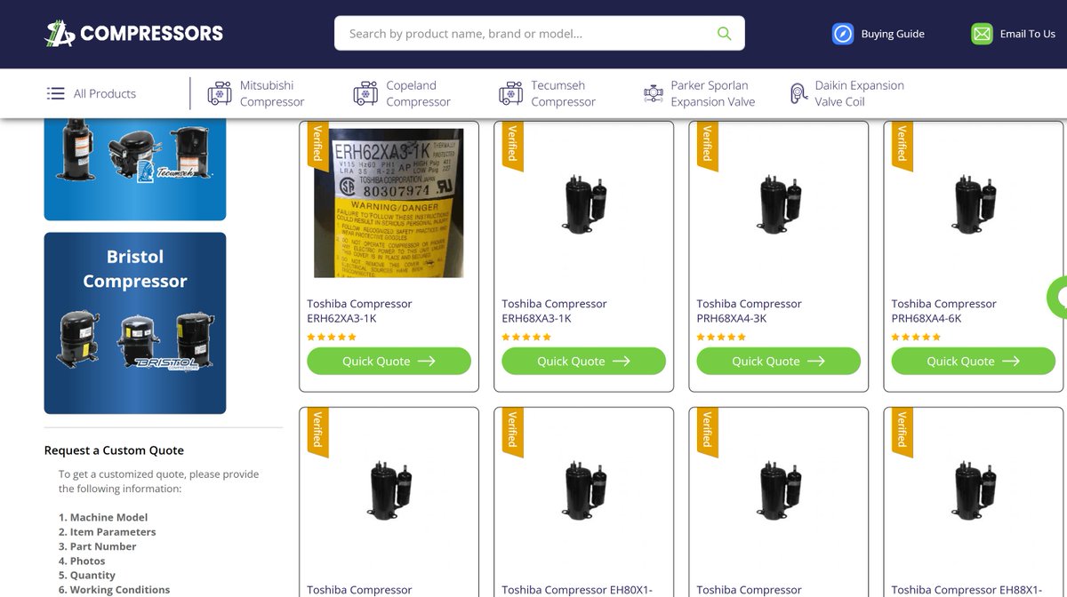Click the Email To Us link text
This screenshot has width=1067, height=597.
click(x=1027, y=34)
